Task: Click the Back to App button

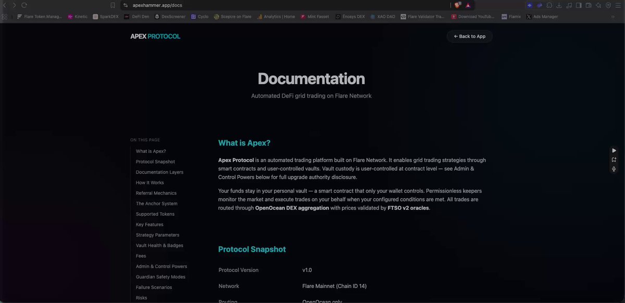Action: tap(469, 36)
